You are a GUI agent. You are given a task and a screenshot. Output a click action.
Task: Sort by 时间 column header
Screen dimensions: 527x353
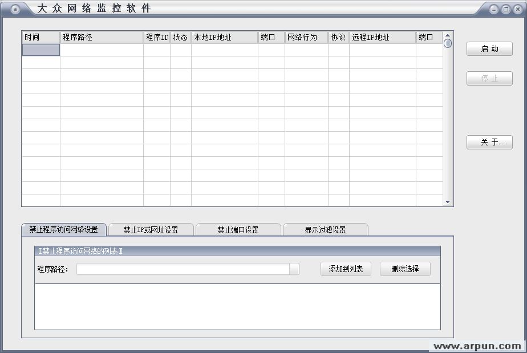41,37
